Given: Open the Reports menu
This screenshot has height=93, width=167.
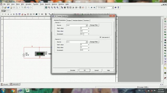Looking at the screenshot, I should point(47,4).
